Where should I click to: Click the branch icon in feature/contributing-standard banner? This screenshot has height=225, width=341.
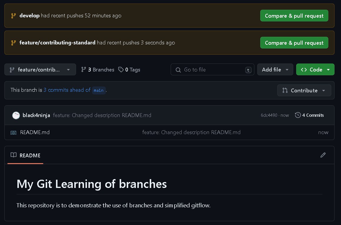(14, 43)
